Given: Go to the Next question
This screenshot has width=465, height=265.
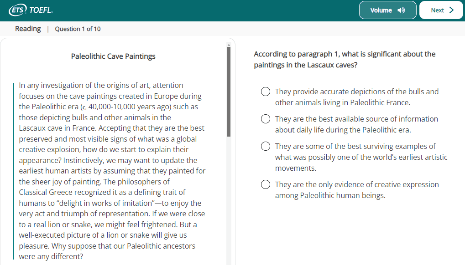Looking at the screenshot, I should pyautogui.click(x=441, y=10).
